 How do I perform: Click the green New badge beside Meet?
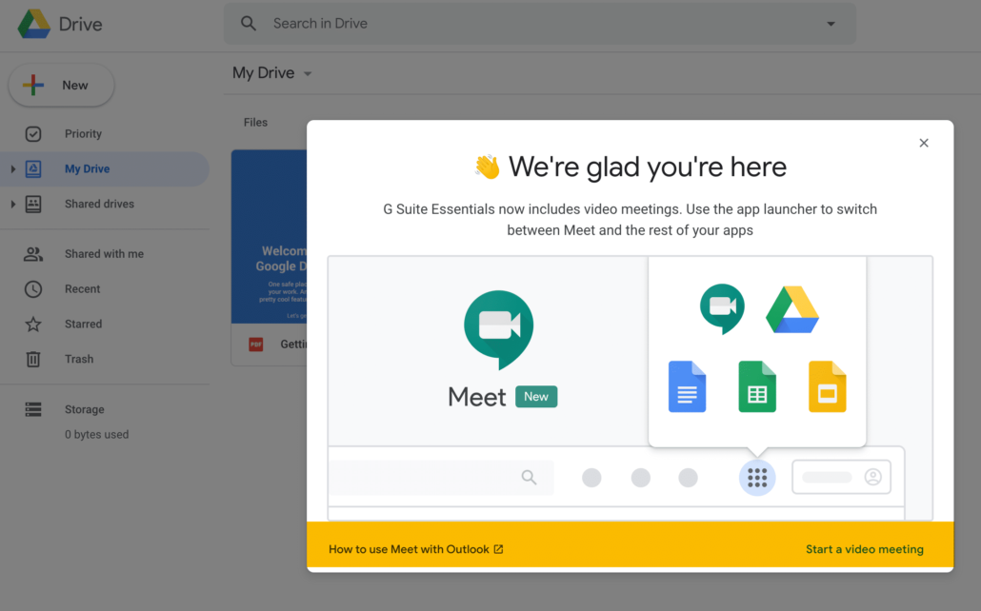coord(536,397)
